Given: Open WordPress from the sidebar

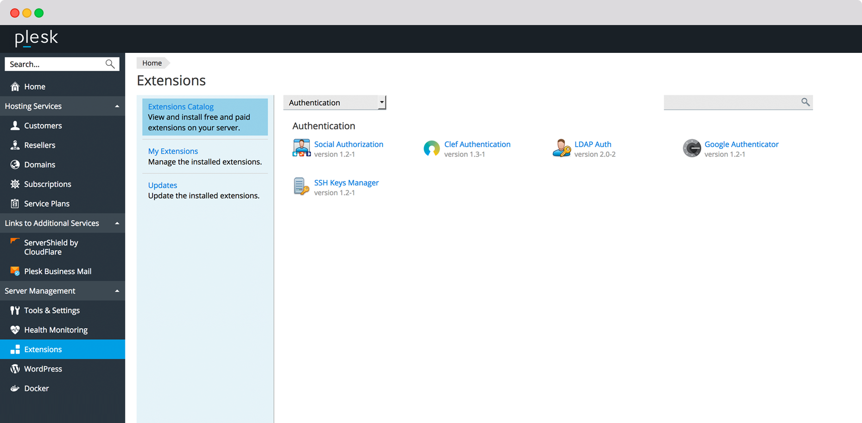Looking at the screenshot, I should click(43, 369).
